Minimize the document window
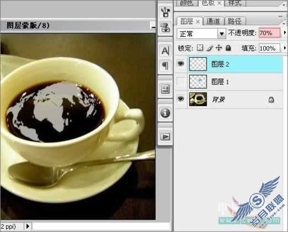288x232 pixels. [x=153, y=25]
